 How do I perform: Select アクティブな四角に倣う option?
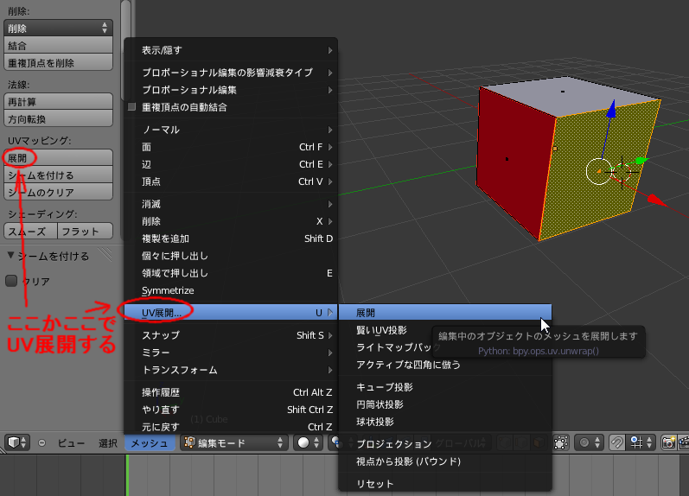(445, 365)
